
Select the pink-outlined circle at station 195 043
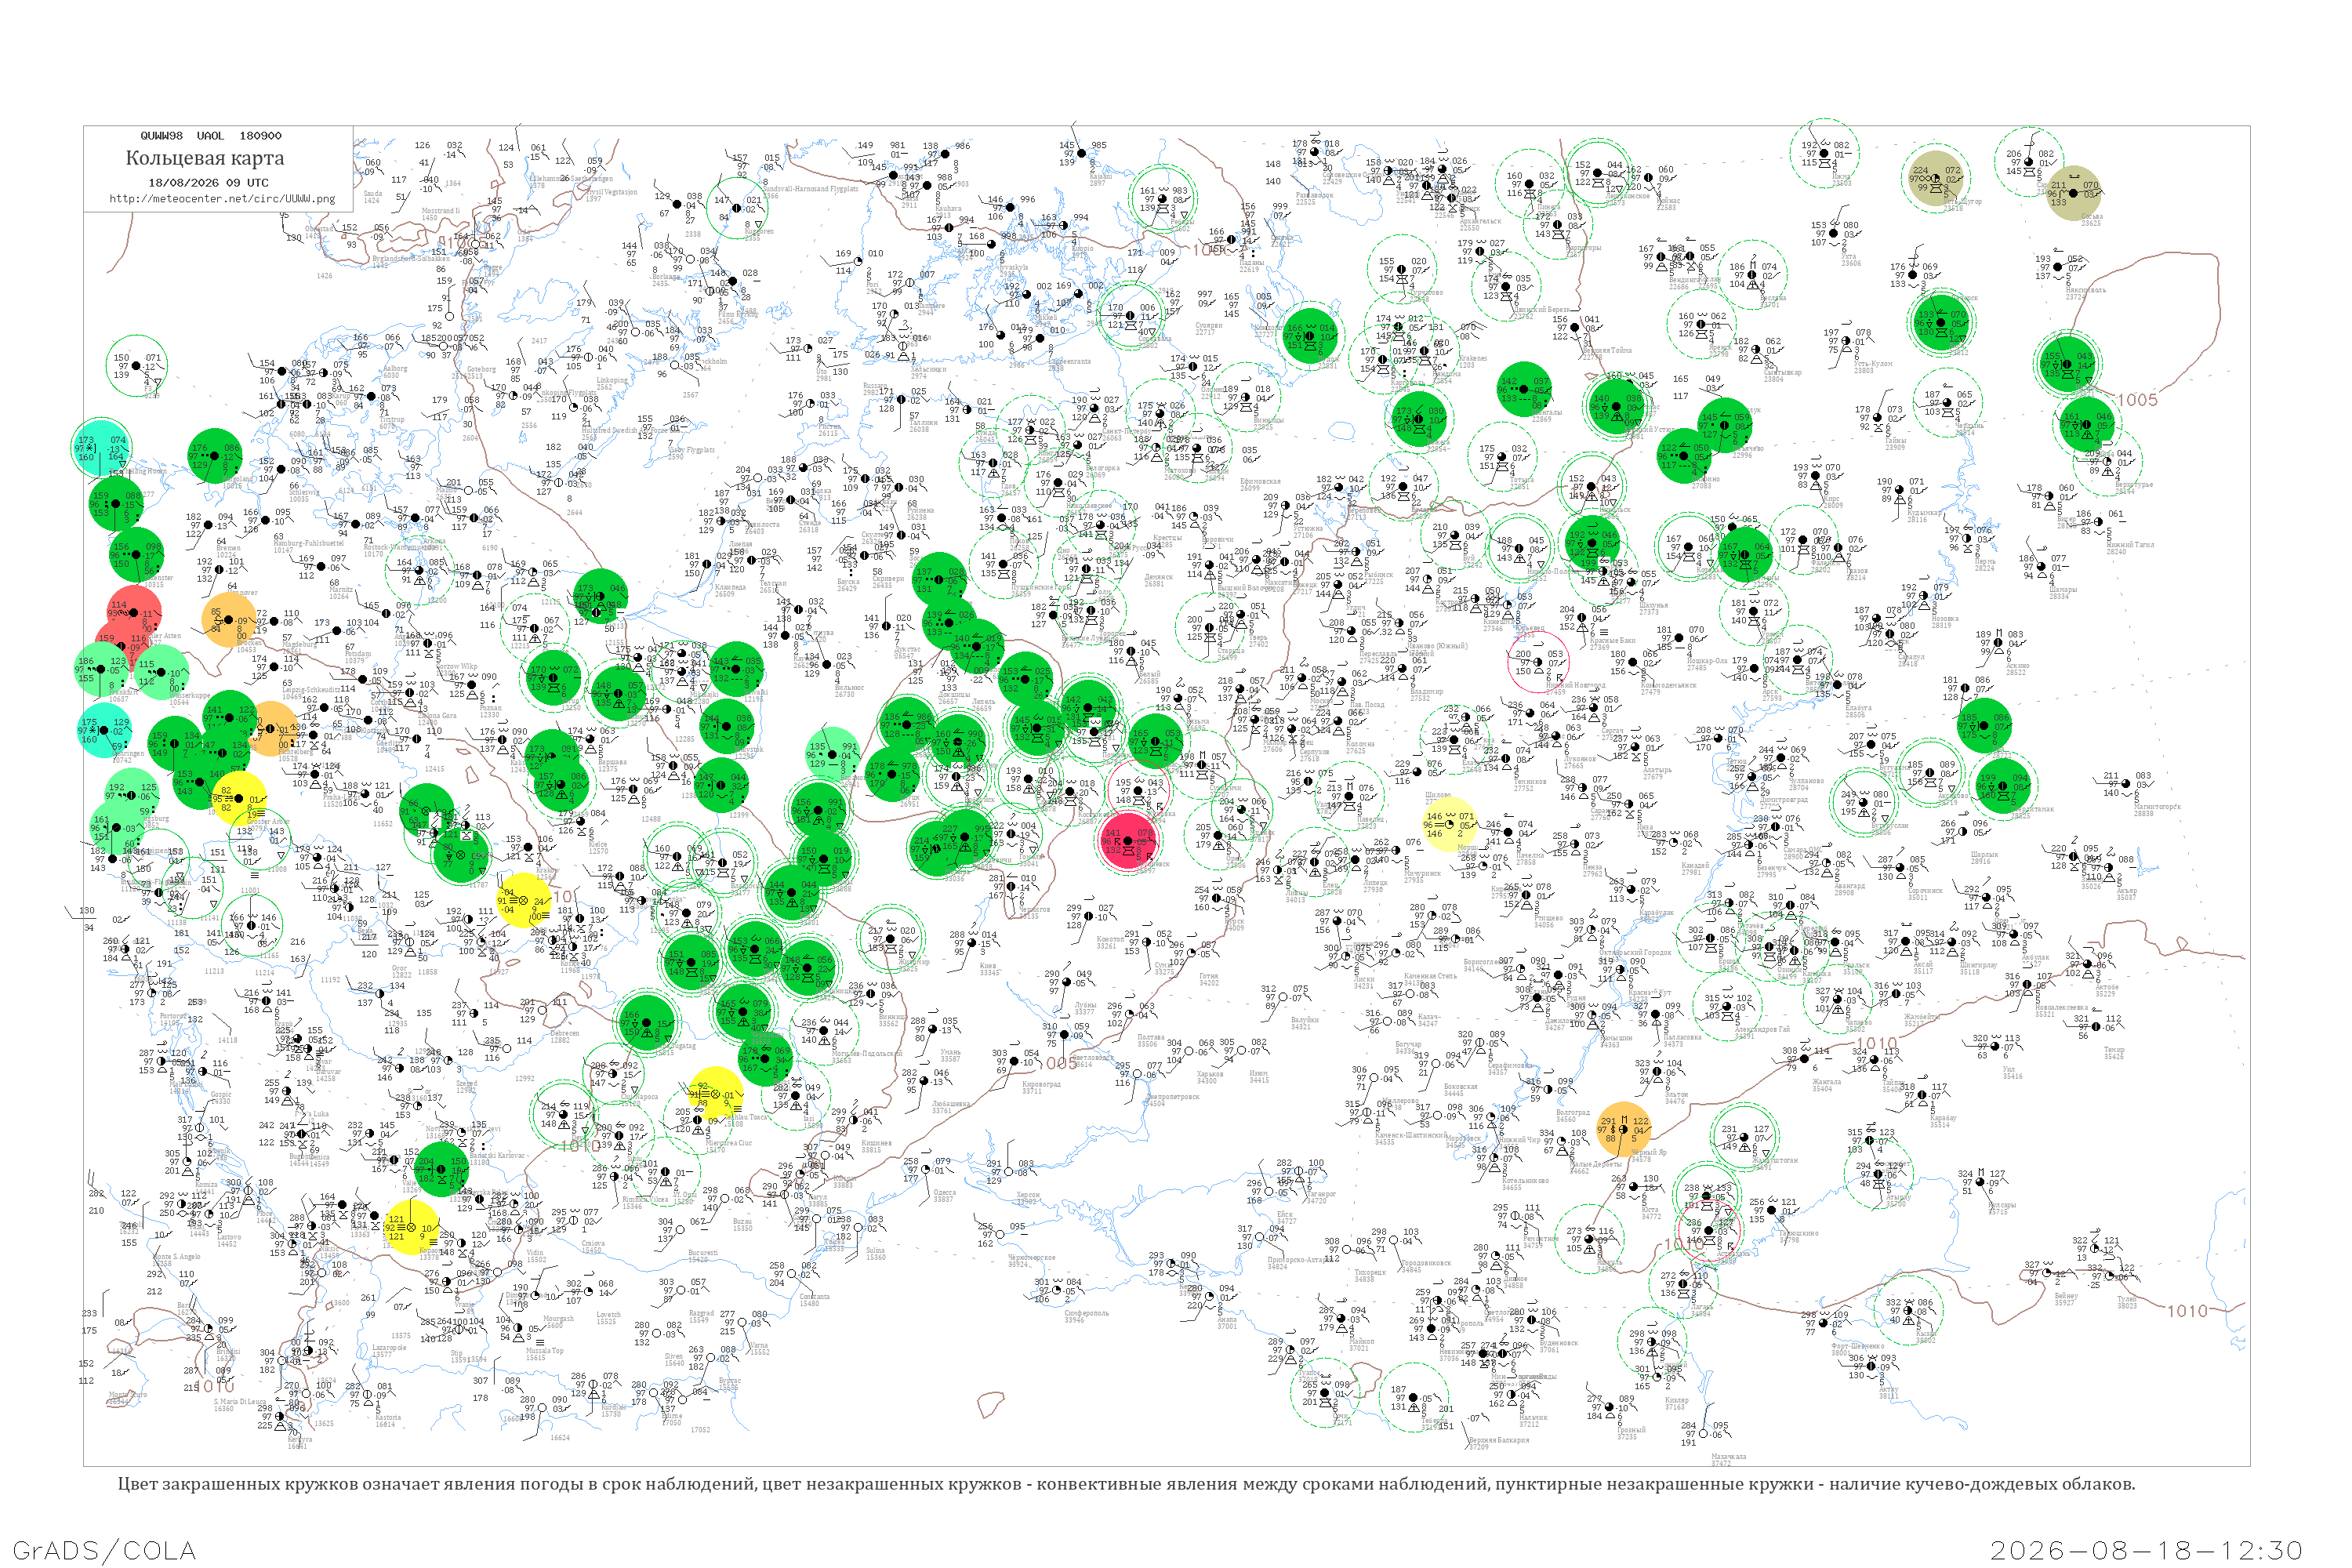[x=1138, y=790]
